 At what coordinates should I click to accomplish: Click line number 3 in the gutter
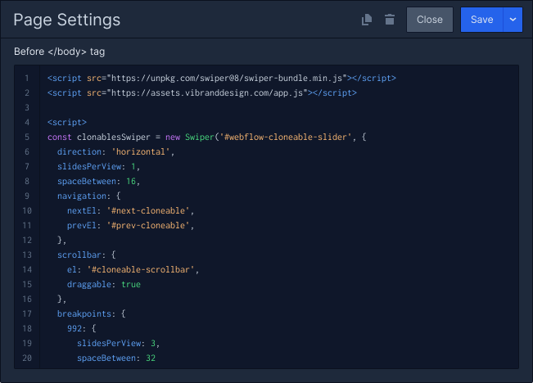click(27, 108)
